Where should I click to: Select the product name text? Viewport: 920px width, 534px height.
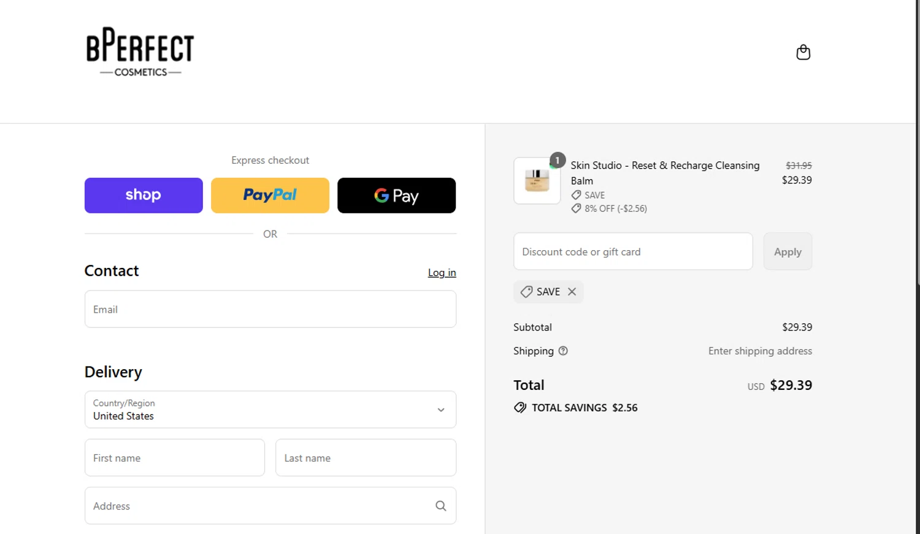pos(665,173)
